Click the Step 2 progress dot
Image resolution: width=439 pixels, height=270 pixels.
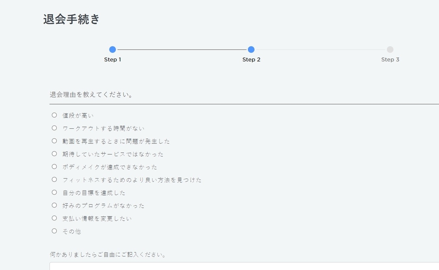coord(251,49)
